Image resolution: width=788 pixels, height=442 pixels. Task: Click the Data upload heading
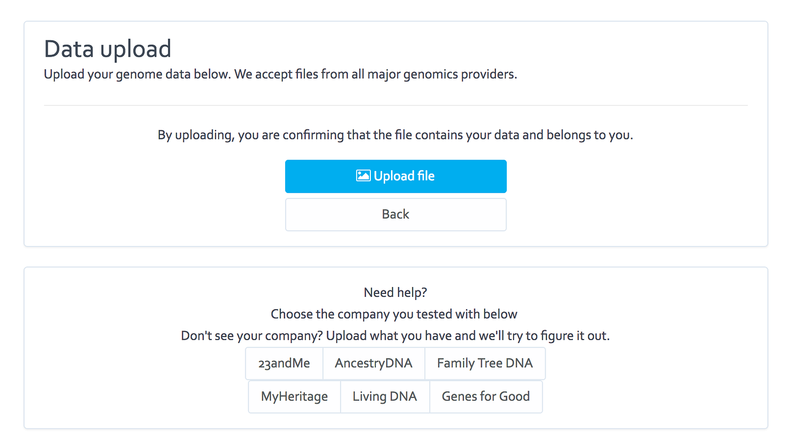point(107,49)
